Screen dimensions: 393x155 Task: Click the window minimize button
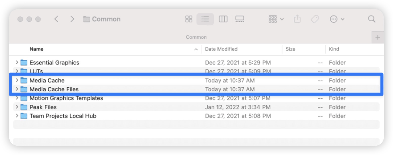[x=29, y=19]
